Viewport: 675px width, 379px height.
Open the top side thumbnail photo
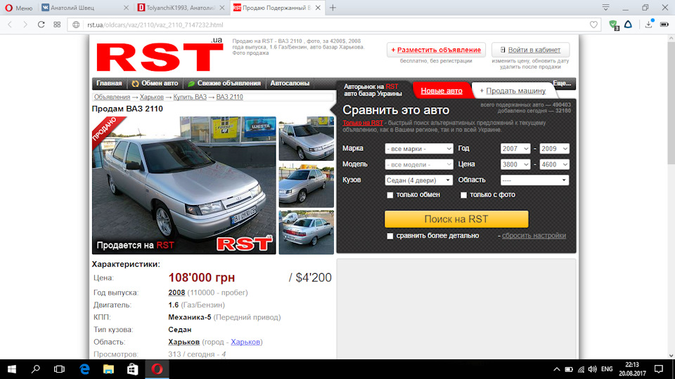(306, 138)
